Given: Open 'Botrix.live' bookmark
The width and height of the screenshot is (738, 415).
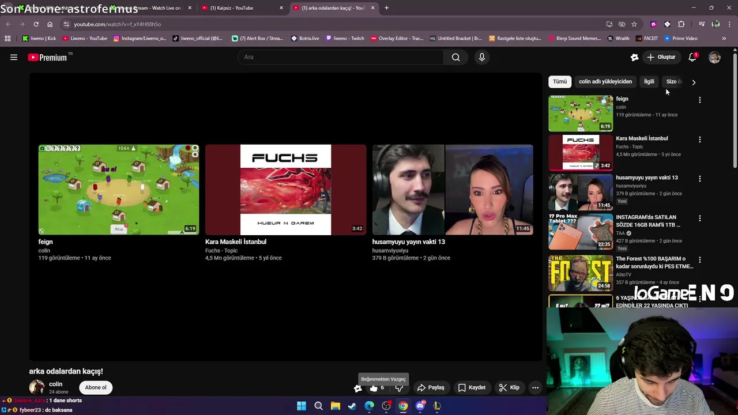Looking at the screenshot, I should [x=305, y=39].
